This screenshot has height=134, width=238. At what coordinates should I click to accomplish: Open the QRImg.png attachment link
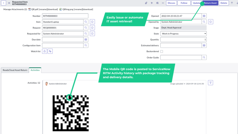click(68, 9)
